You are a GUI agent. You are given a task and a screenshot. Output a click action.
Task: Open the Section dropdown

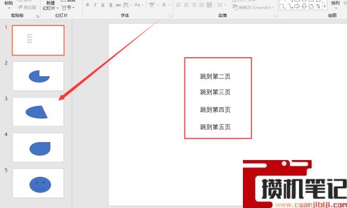68,8
